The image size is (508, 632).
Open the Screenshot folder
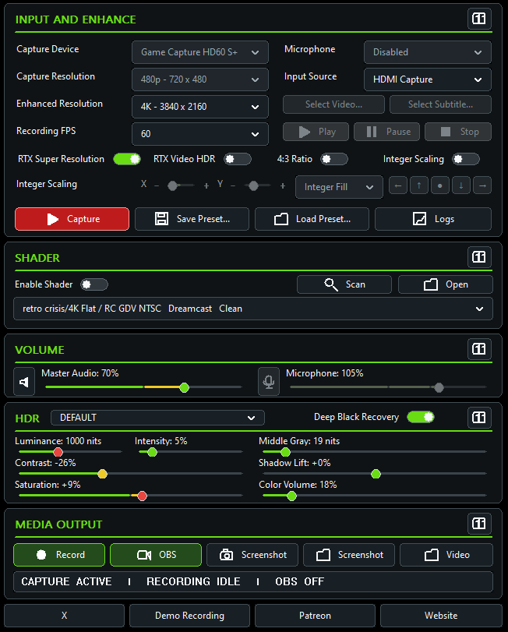[349, 555]
